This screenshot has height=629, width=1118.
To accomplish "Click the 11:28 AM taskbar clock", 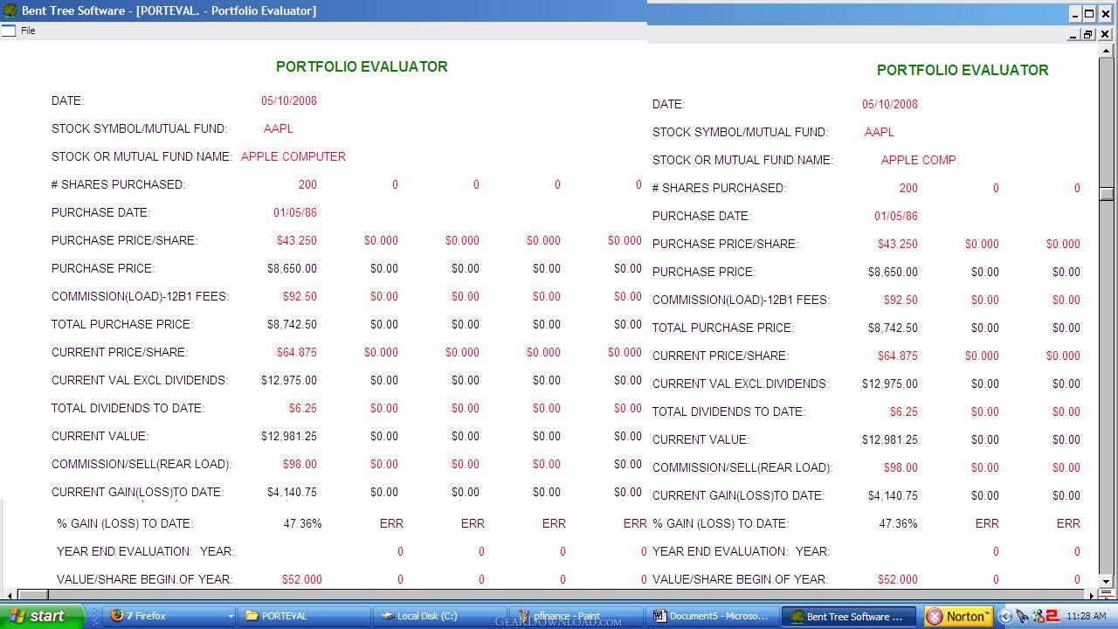I will click(1087, 616).
